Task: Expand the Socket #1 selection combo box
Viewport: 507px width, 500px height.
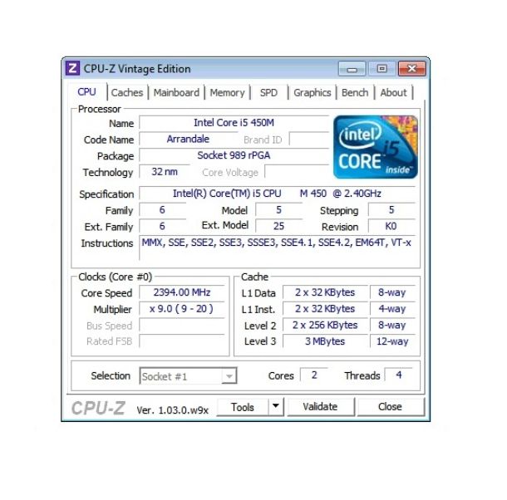Action: click(229, 376)
